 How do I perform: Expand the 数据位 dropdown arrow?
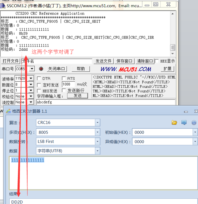point(31,85)
